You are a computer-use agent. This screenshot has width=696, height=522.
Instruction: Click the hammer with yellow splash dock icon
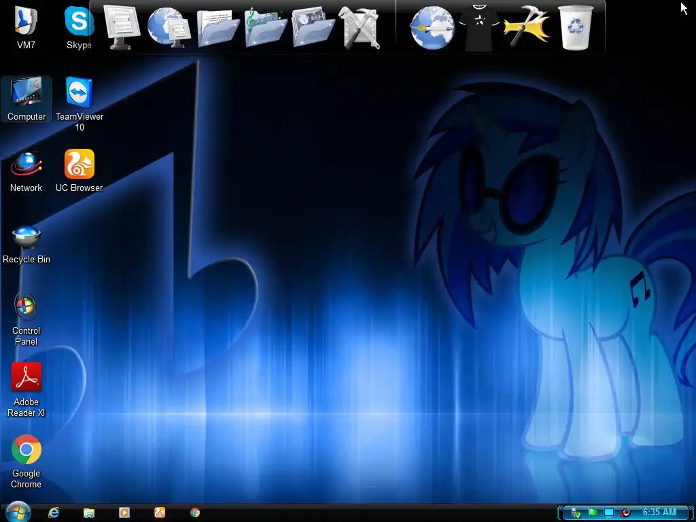click(527, 27)
